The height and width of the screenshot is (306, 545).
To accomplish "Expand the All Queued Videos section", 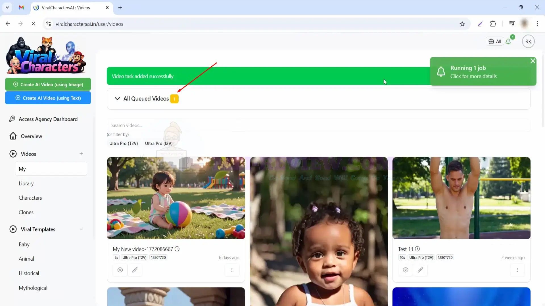I will coord(318,99).
